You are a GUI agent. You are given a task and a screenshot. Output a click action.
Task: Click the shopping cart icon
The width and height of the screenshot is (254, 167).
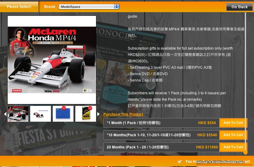coord(180,162)
